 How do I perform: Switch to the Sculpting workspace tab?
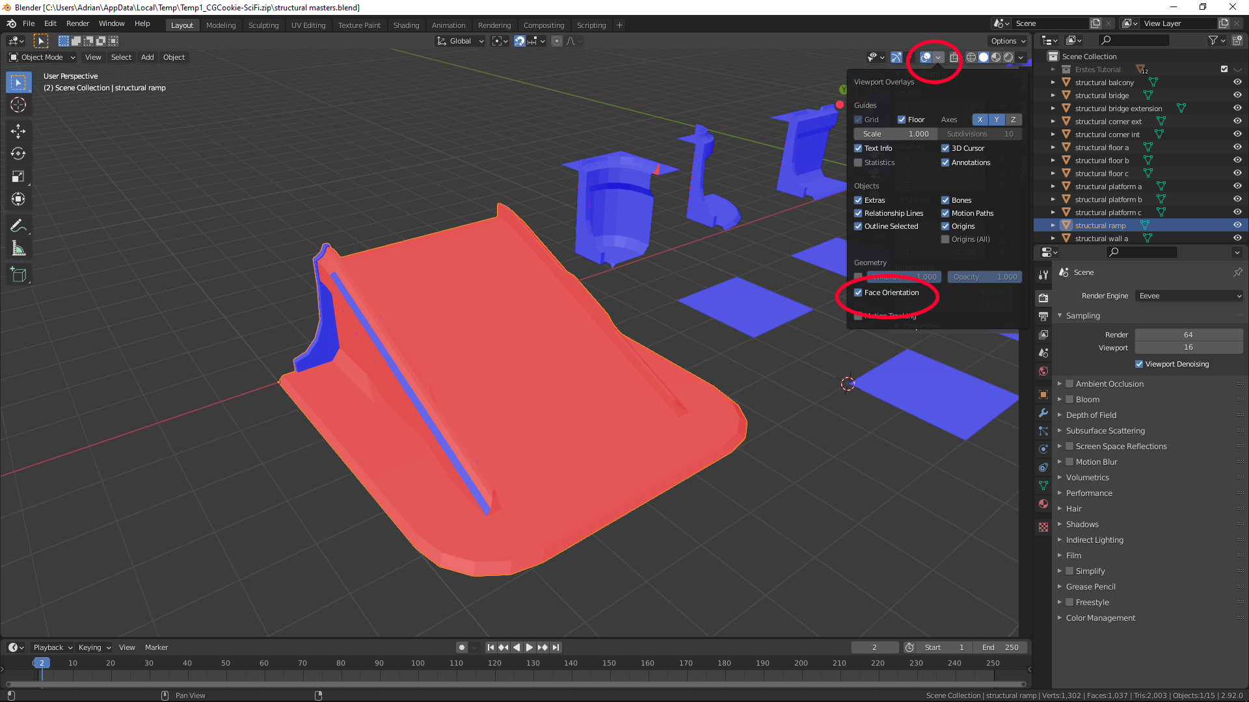tap(263, 25)
